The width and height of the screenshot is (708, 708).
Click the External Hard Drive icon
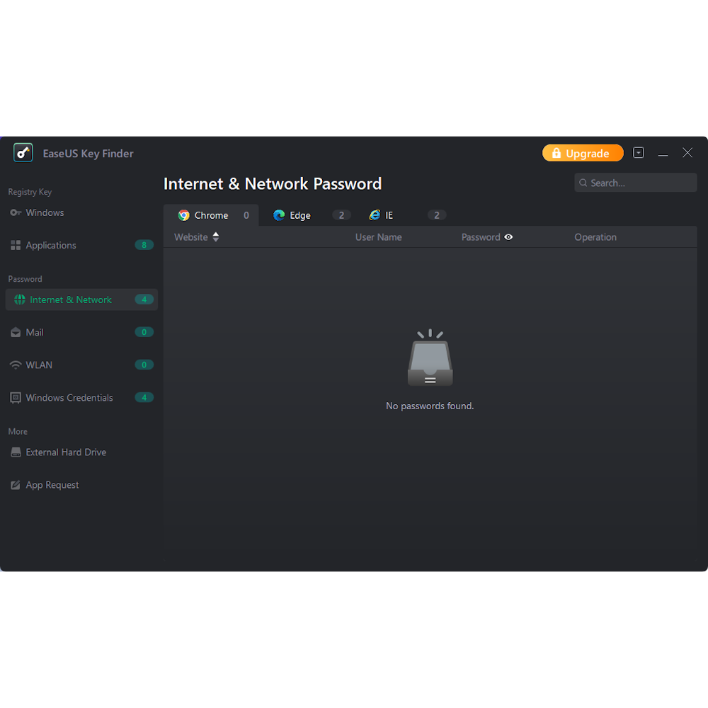point(15,452)
